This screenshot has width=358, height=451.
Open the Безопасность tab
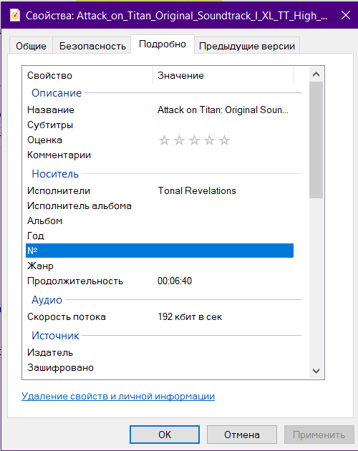click(x=92, y=46)
